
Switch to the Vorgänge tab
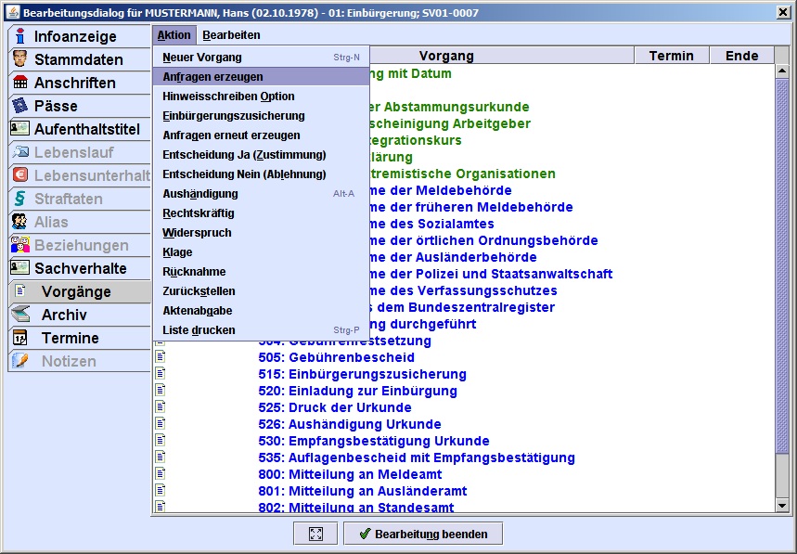(76, 291)
